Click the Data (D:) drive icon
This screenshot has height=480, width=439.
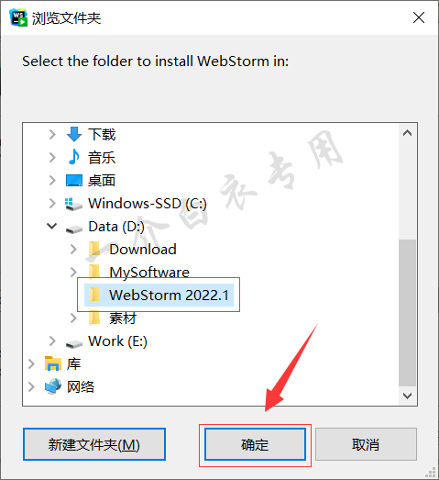point(74,229)
